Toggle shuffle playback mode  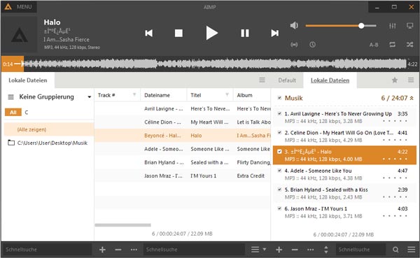pyautogui.click(x=409, y=45)
